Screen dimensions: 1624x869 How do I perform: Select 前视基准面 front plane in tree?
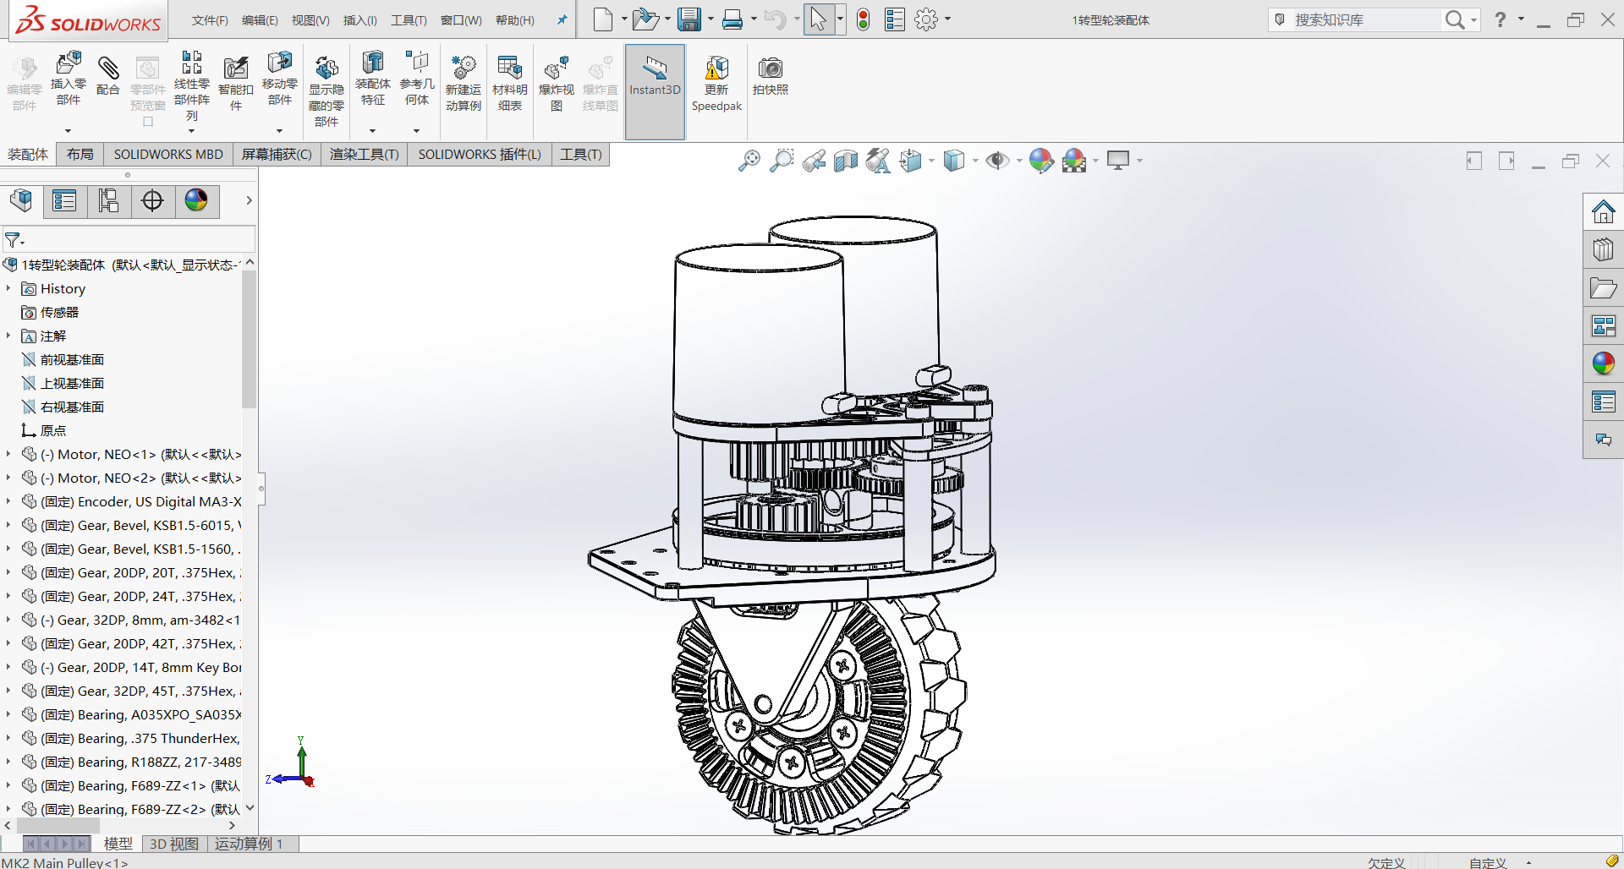[73, 359]
